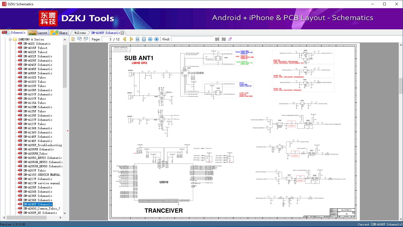The height and width of the screenshot is (227, 403).
Task: Click the tree panel scroll-up arrow
Action: pos(65,40)
